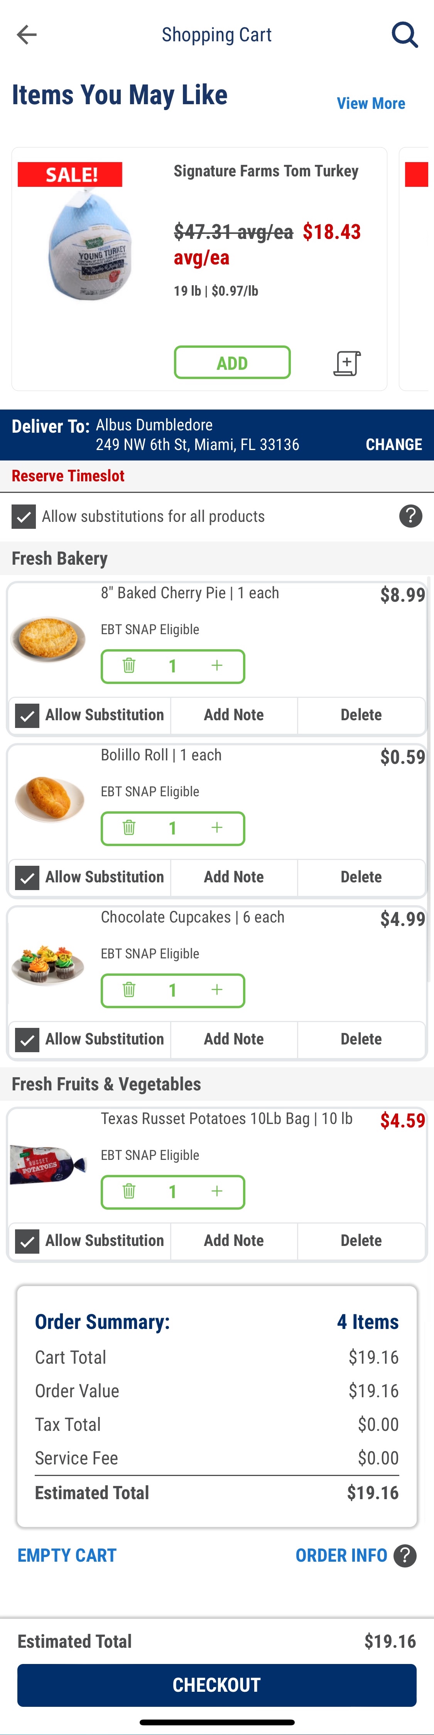Uncheck Allow substitutions for all products
434x1735 pixels.
(25, 516)
